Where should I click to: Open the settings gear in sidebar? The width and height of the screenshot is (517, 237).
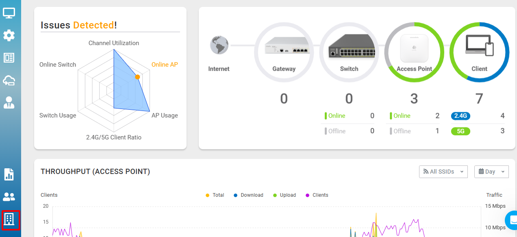coord(9,35)
